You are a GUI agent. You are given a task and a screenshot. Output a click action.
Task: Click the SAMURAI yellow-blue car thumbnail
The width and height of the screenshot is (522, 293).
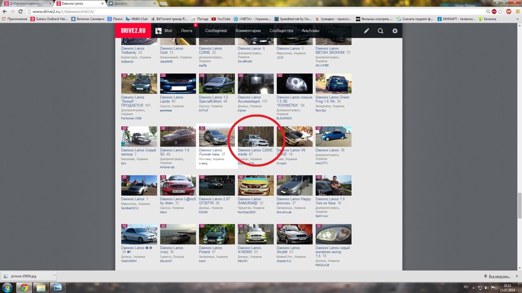tap(256, 186)
